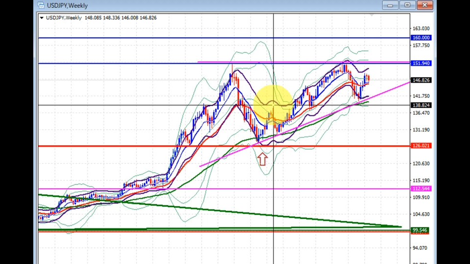This screenshot has width=470, height=264.
Task: Click the 104.630 price scale value
Action: pos(421,214)
